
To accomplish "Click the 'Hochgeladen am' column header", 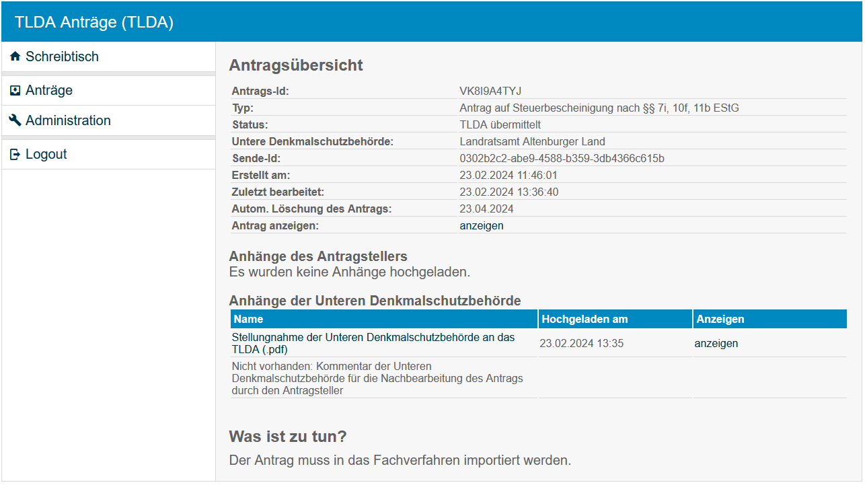I will [585, 319].
